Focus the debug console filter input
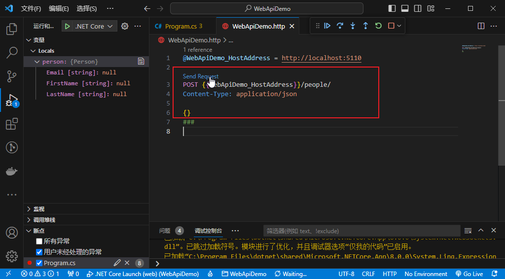505x279 pixels. [360, 231]
